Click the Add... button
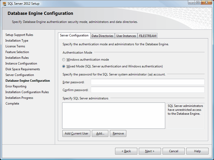Viewport: 214px width, 160px height. [100, 133]
